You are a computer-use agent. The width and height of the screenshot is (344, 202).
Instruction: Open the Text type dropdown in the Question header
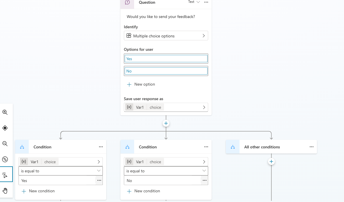coord(194,2)
